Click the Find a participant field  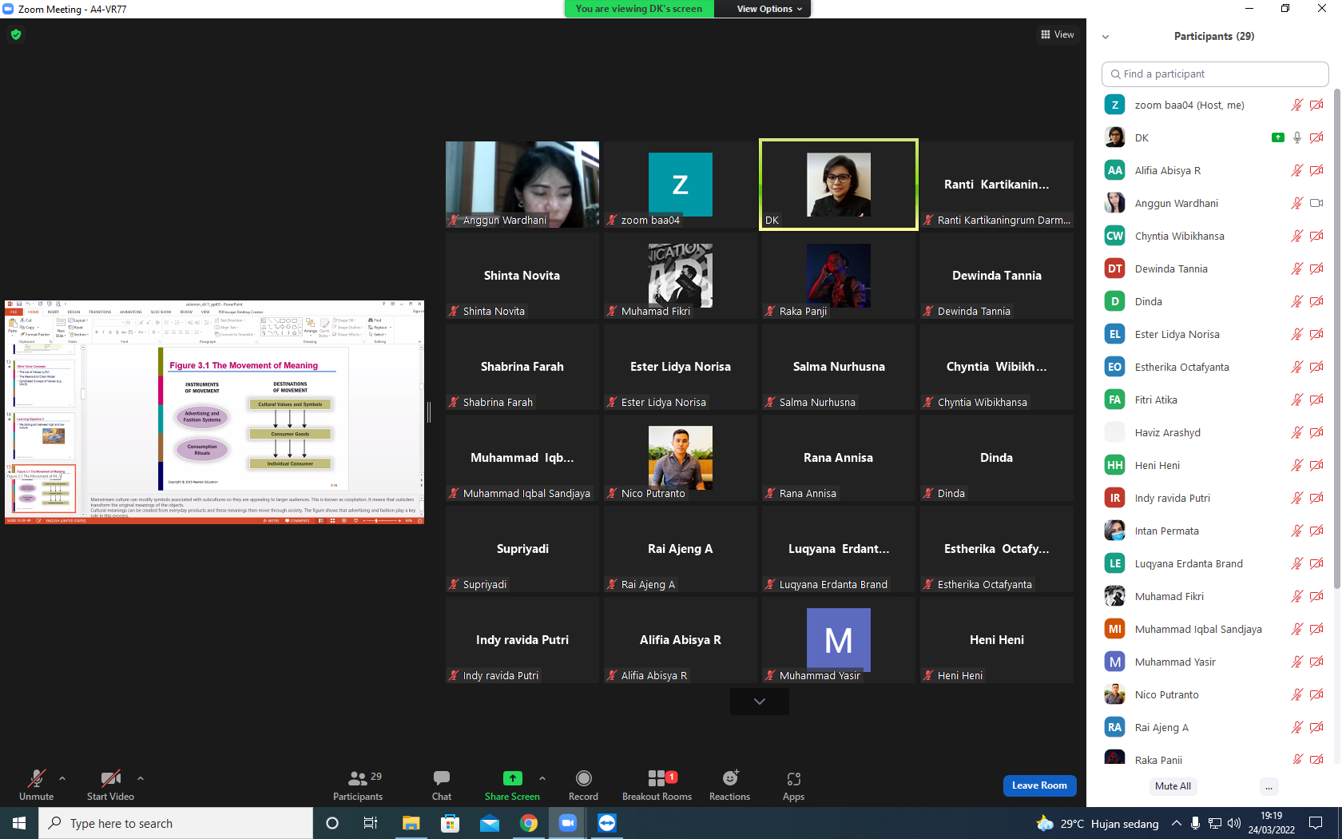click(1214, 74)
